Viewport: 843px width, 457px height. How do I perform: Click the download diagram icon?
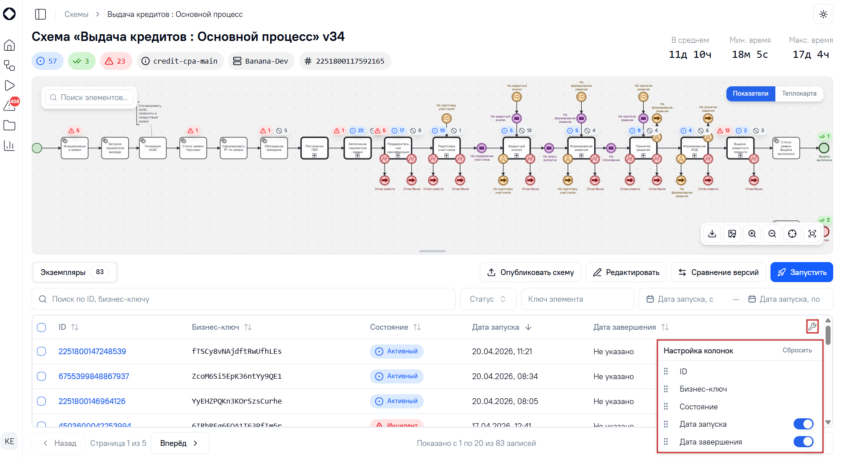tap(712, 234)
